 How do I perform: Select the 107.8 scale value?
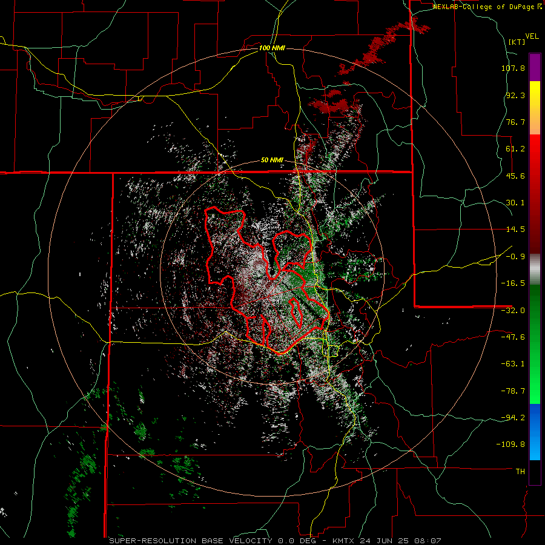[x=513, y=68]
